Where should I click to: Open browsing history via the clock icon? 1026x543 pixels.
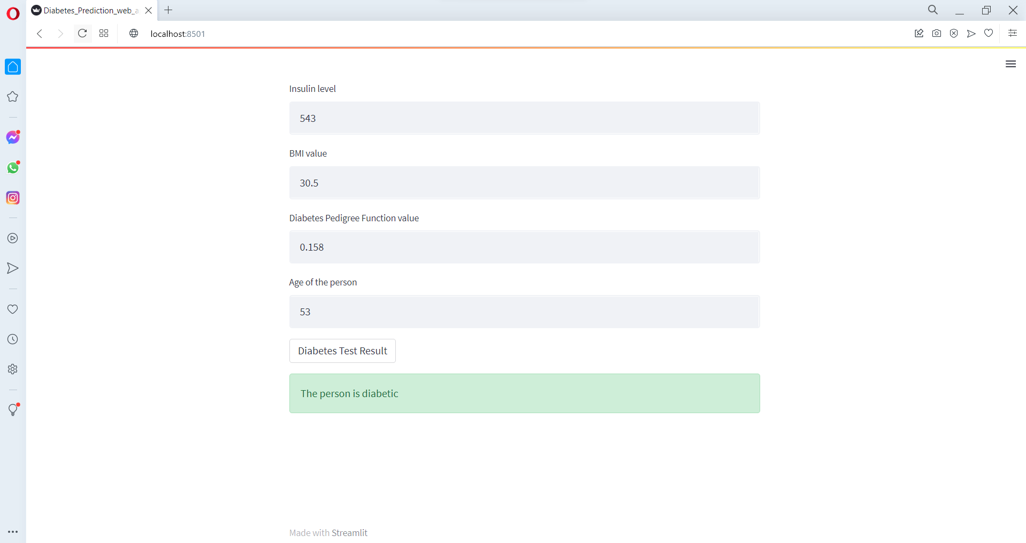12,338
